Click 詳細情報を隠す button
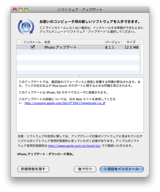The height and width of the screenshot is (192, 160). click(x=33, y=169)
